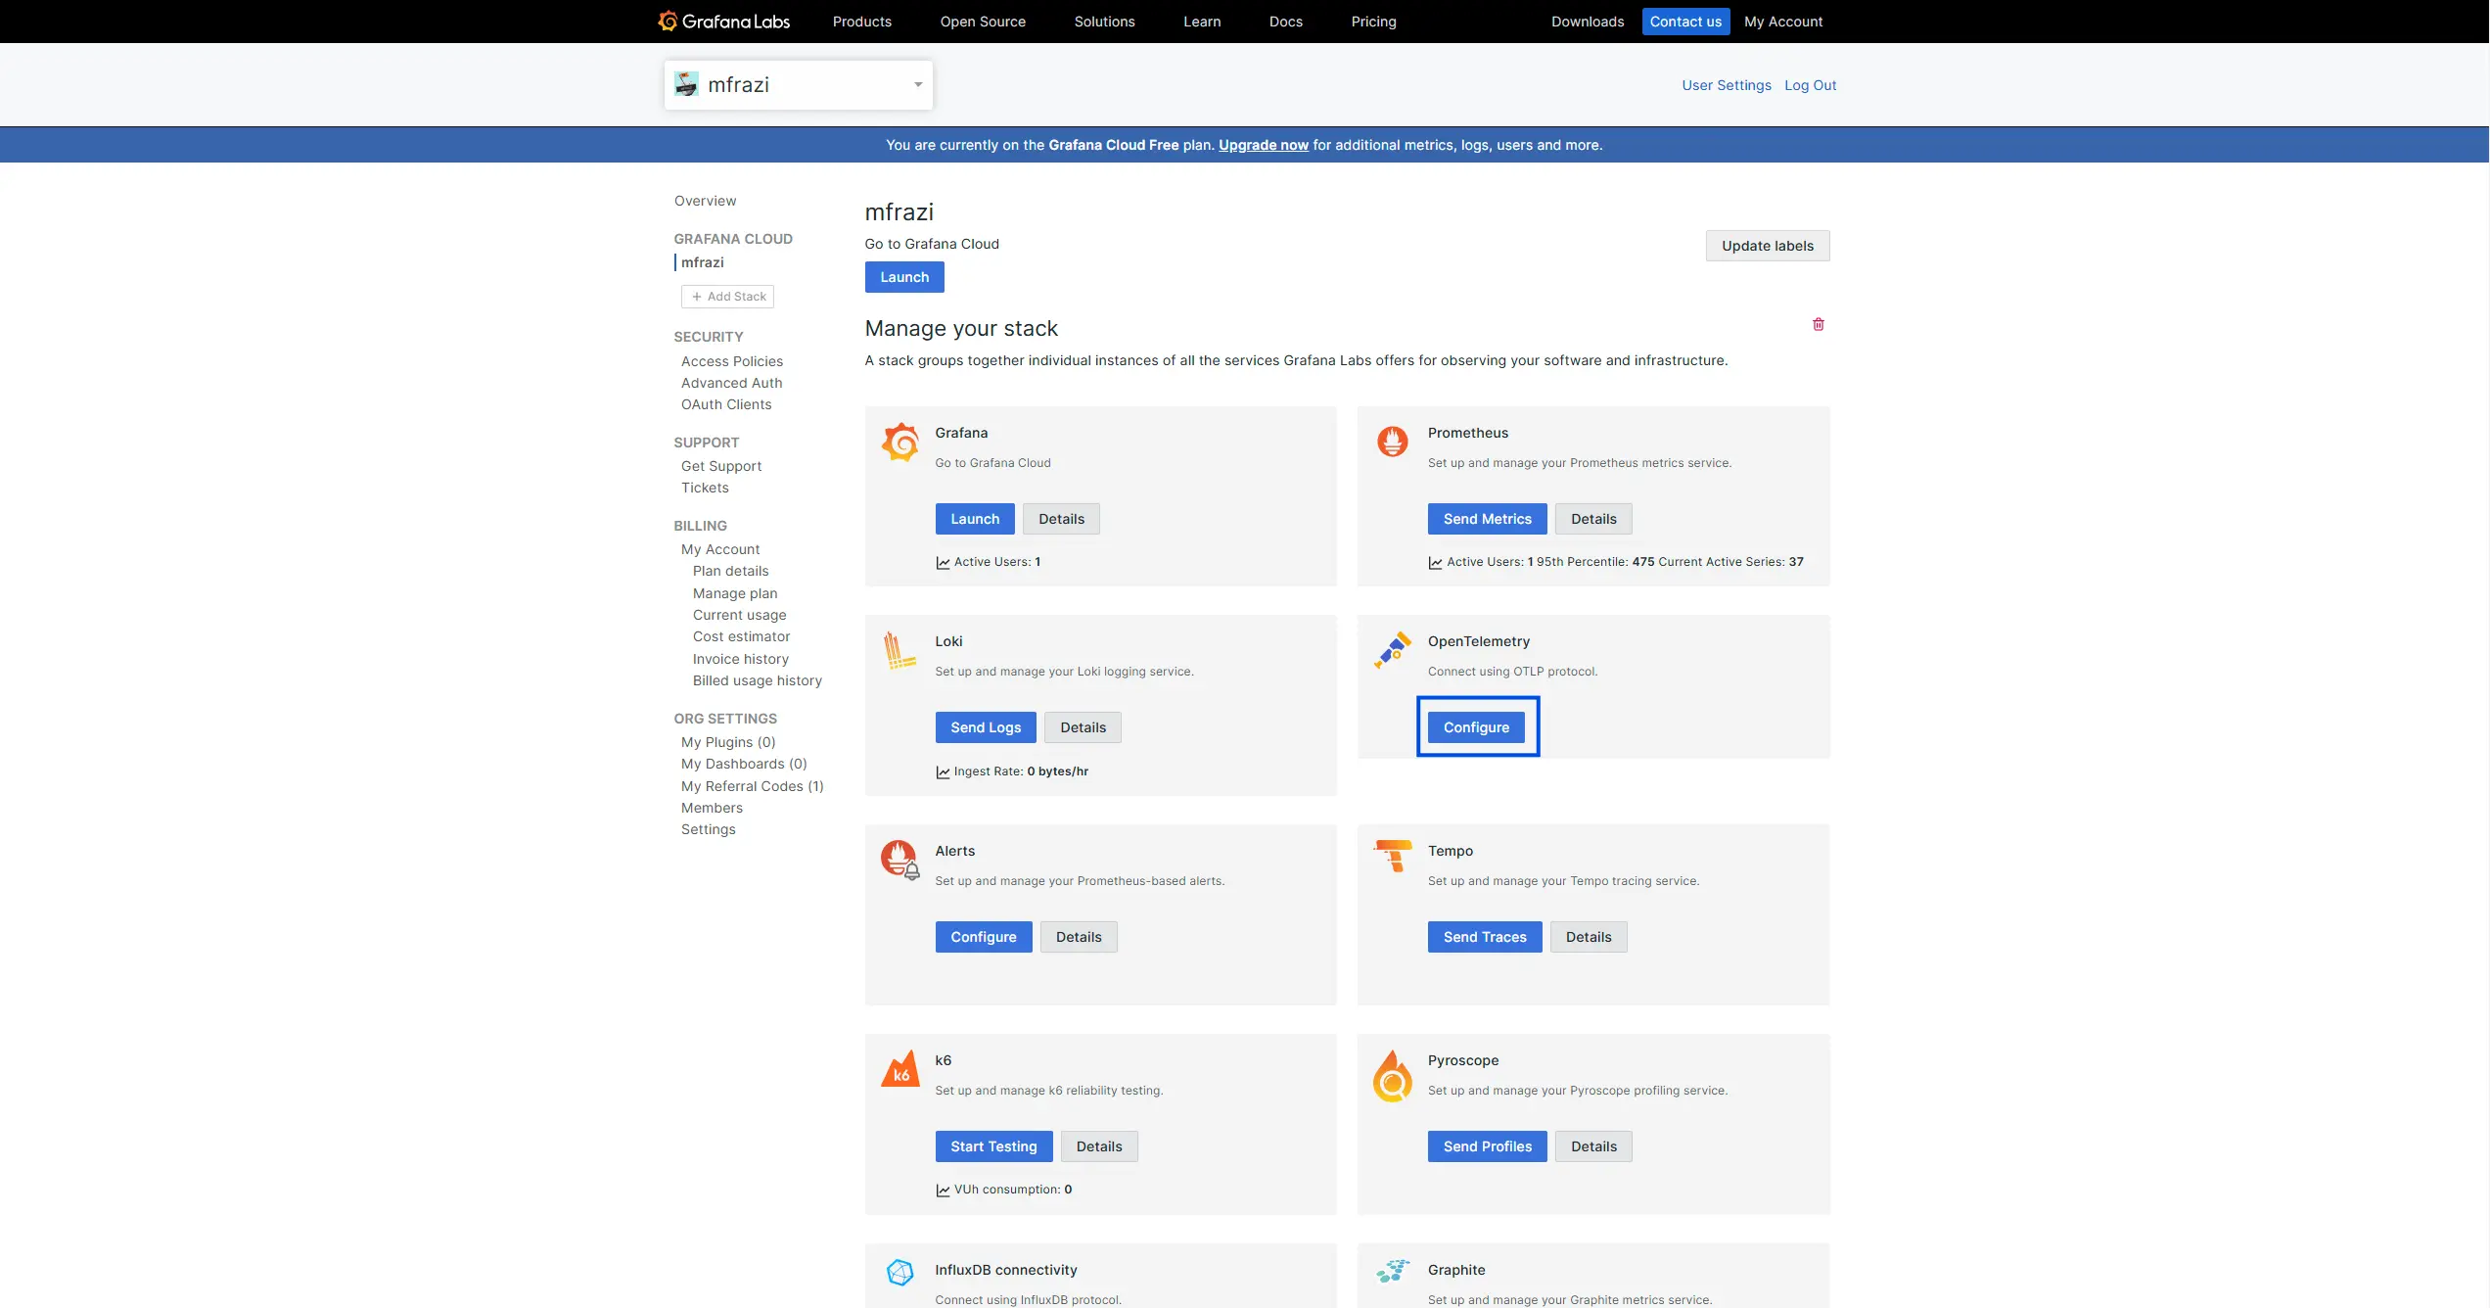Open Details in the Prometheus card
The height and width of the screenshot is (1308, 2490).
[x=1593, y=519]
